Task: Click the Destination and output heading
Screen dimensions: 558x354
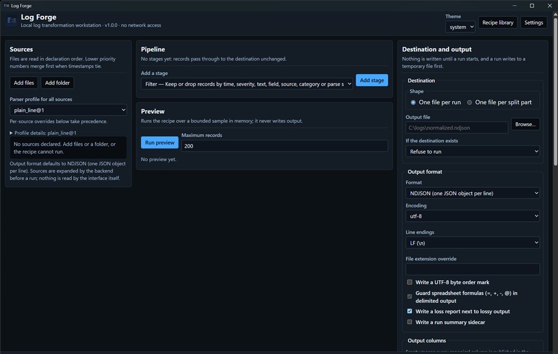Action: (436, 49)
